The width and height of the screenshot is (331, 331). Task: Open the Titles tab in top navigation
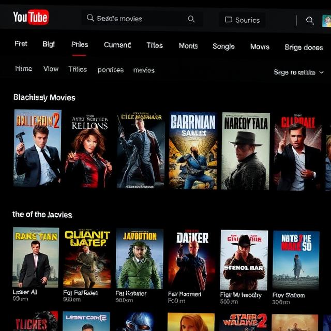(x=154, y=45)
